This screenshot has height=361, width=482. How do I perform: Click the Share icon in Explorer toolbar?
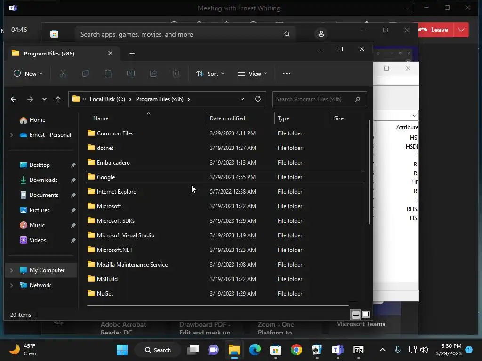(153, 73)
